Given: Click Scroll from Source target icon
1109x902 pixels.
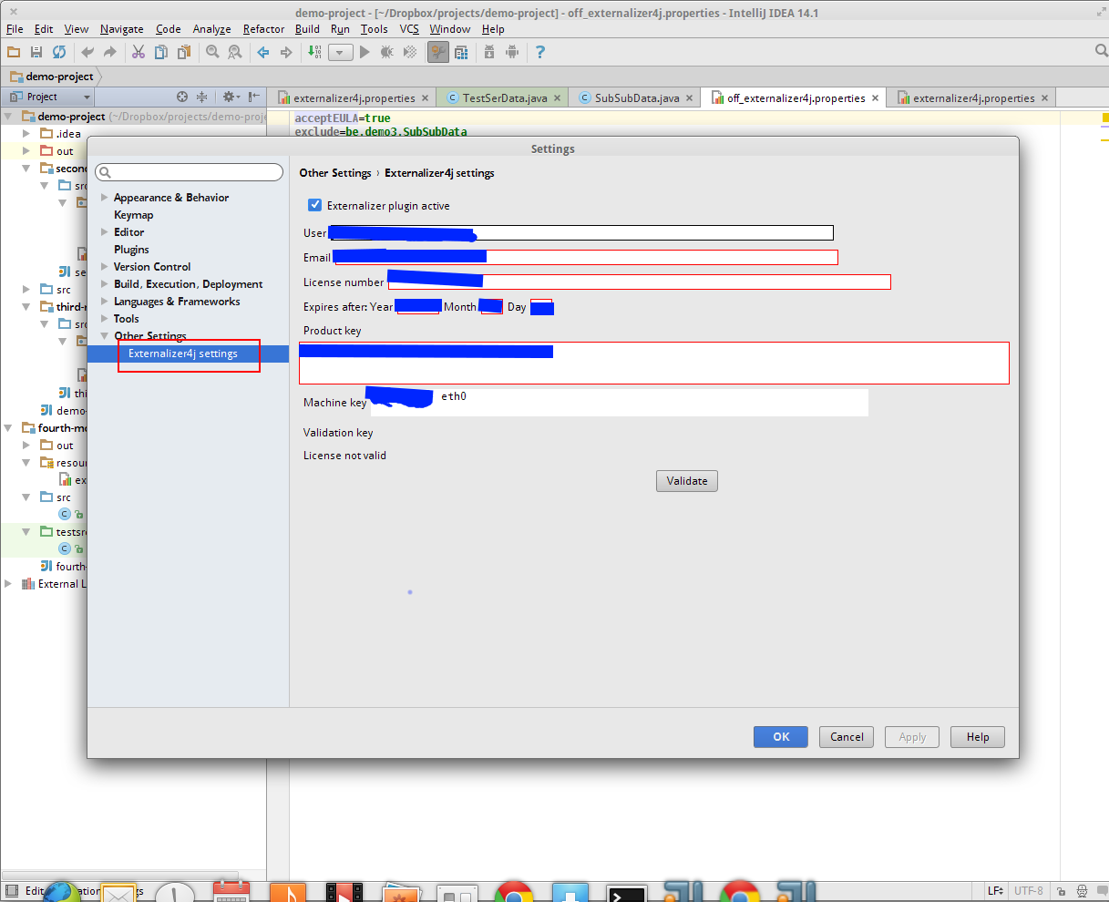Looking at the screenshot, I should coord(181,97).
